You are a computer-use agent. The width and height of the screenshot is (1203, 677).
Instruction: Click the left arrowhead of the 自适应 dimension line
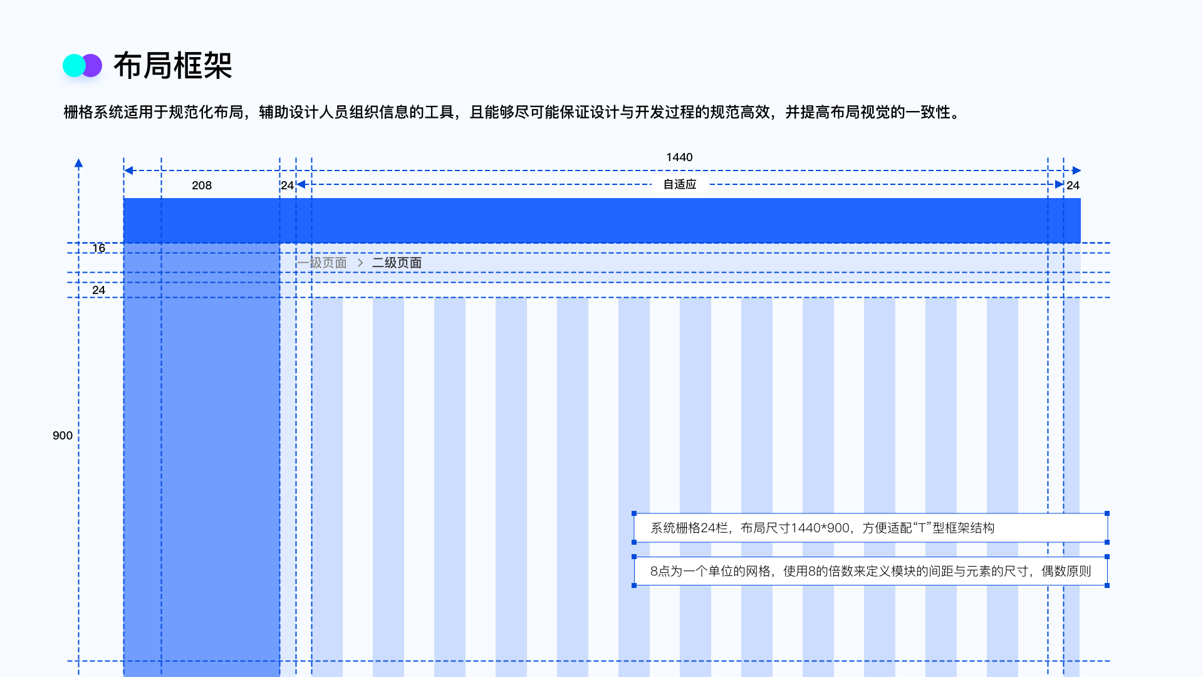301,184
